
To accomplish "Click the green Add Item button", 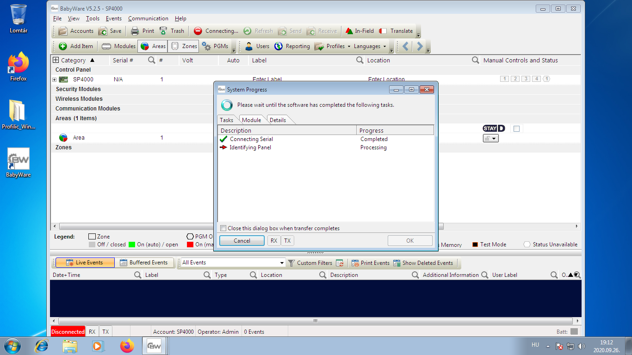I will [x=76, y=46].
